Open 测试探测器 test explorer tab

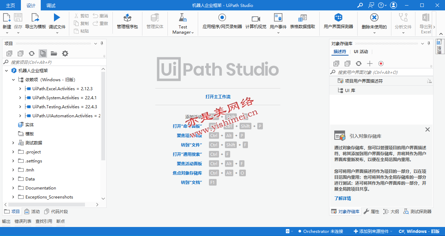point(417,211)
